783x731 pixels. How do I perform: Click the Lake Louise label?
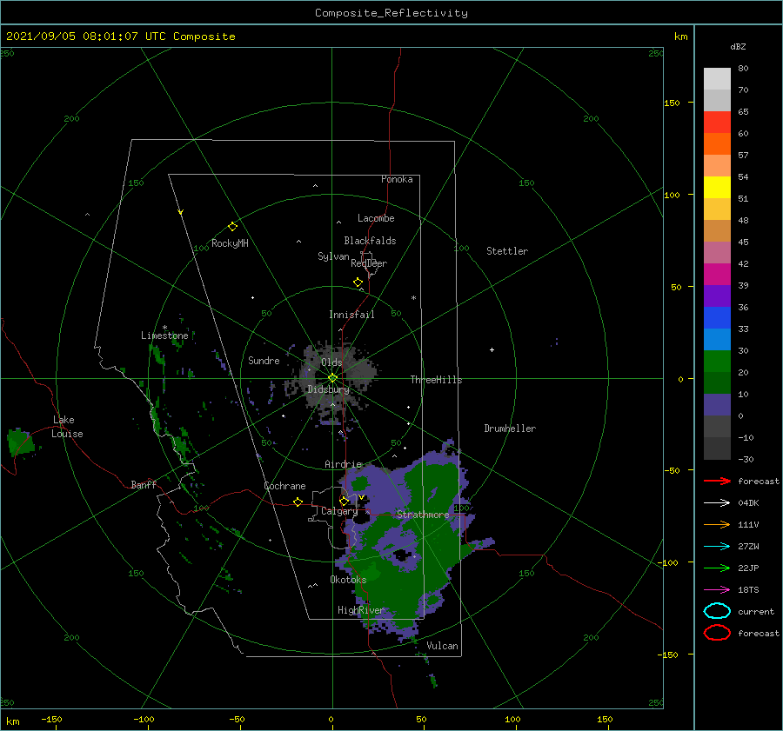point(67,427)
